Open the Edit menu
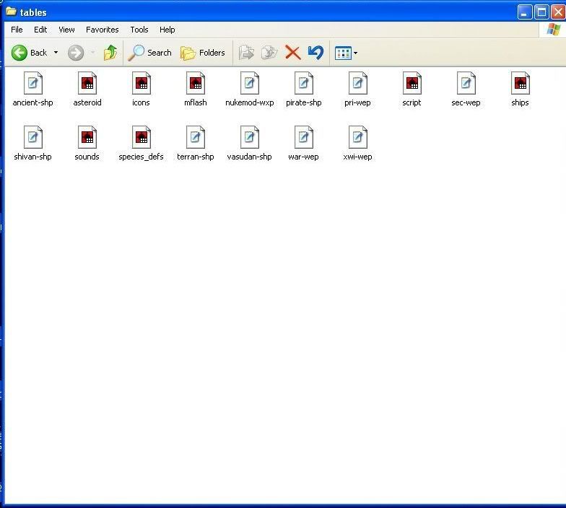The image size is (566, 508). pyautogui.click(x=40, y=30)
